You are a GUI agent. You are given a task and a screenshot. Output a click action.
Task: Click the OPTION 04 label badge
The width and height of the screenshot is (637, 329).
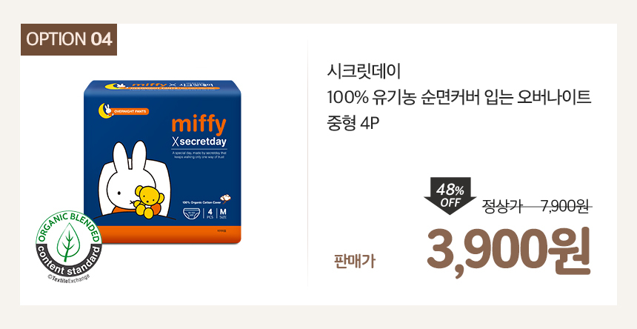pos(69,39)
